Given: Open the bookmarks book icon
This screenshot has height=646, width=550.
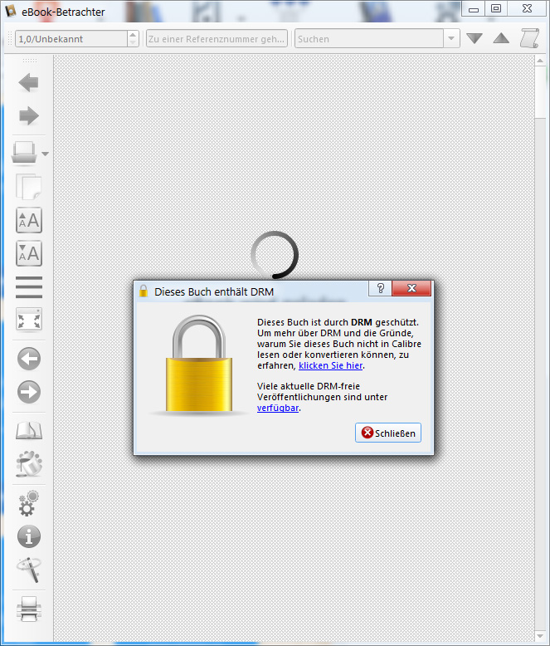Looking at the screenshot, I should 29,431.
